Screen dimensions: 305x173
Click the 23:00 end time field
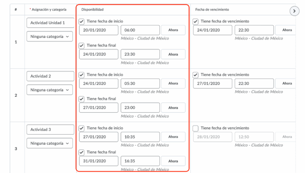(x=140, y=108)
